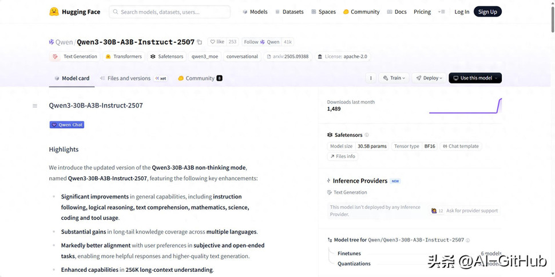Open the arxiv:2505.09388 tag
Image resolution: width=555 pixels, height=277 pixels.
pos(287,57)
